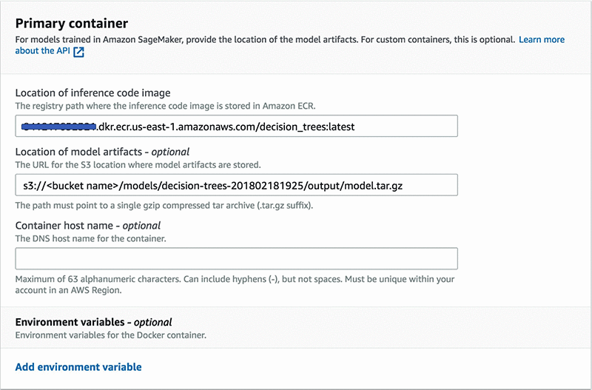
Task: Click the empty Container host name field
Action: point(236,258)
